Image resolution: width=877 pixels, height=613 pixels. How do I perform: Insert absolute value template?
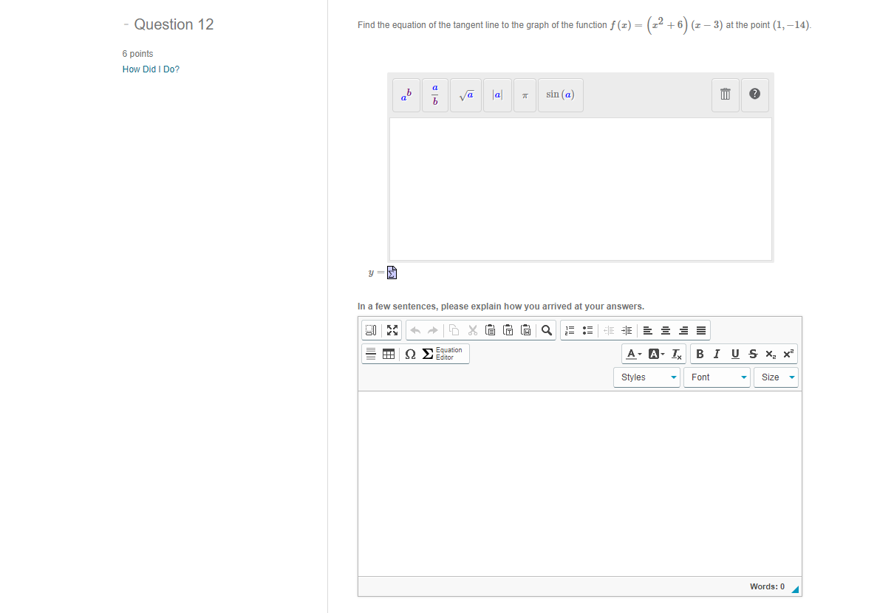click(x=497, y=95)
